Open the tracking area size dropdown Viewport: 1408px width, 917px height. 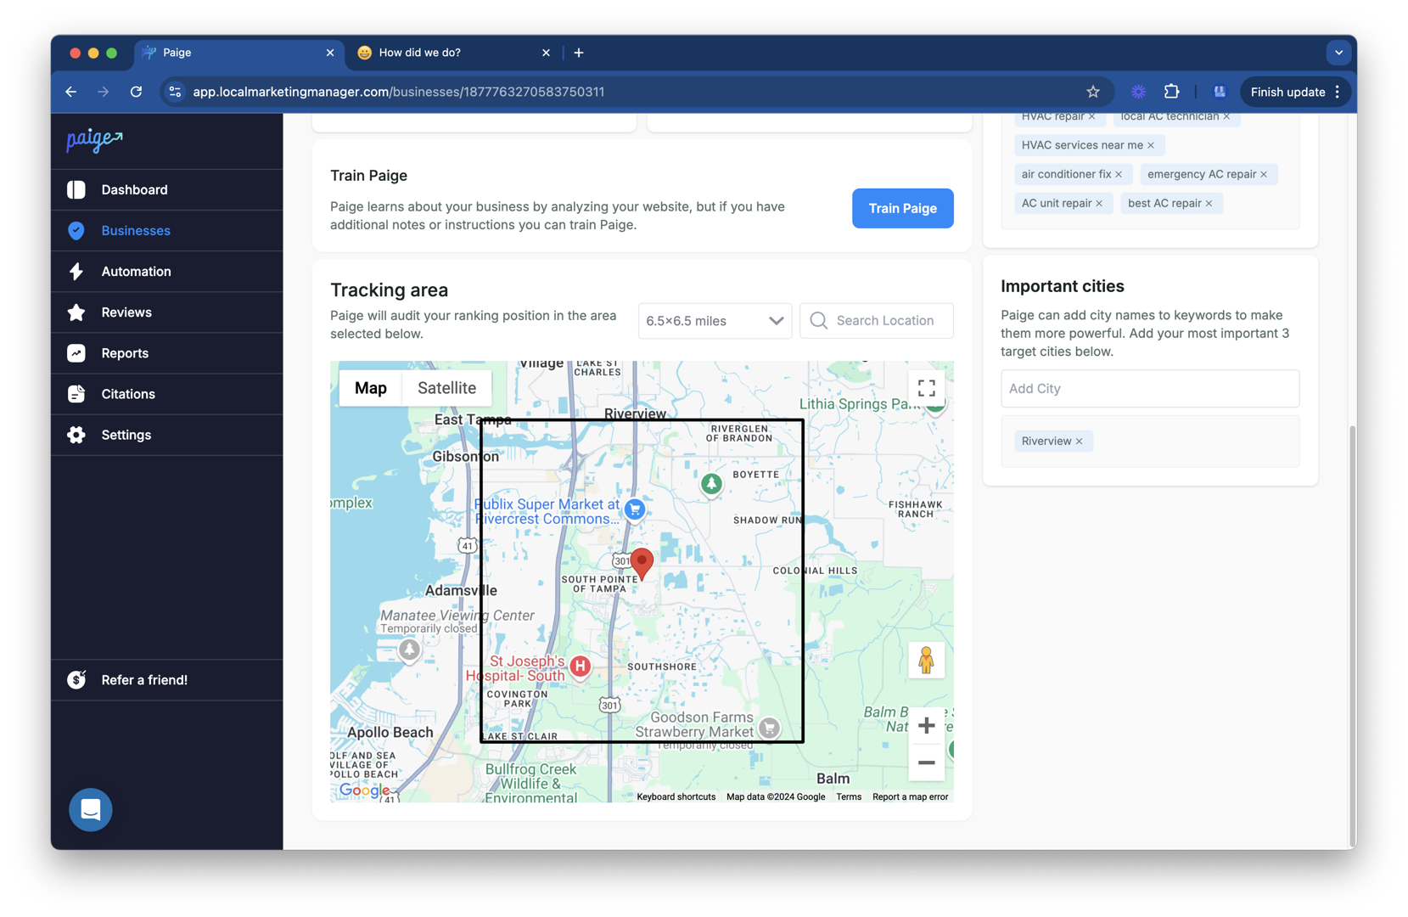click(x=714, y=320)
